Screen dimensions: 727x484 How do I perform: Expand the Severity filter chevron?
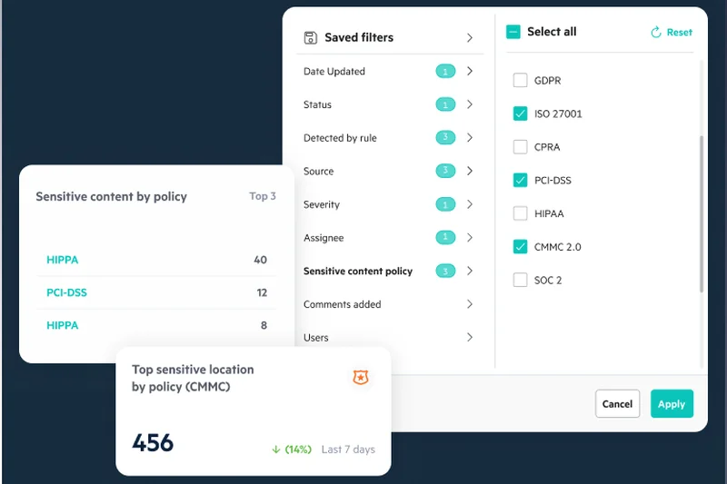[x=470, y=204]
